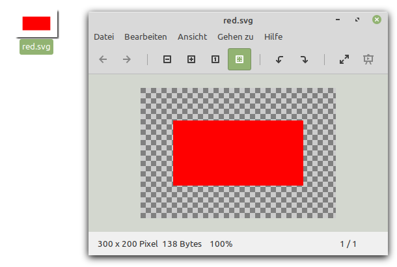Rotate image counterclockwise
This screenshot has height=267, width=397.
pos(280,59)
